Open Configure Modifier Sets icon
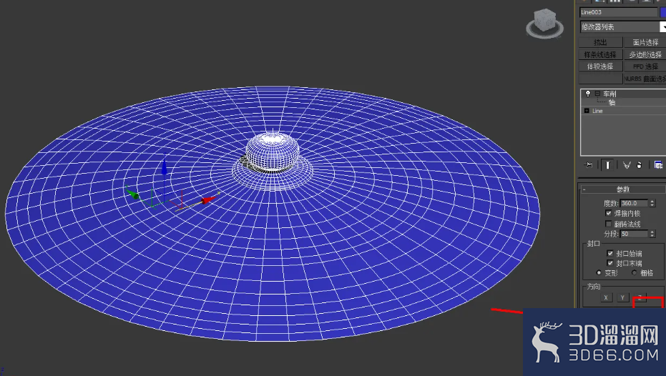Screen dimensions: 666x376 tap(658, 165)
